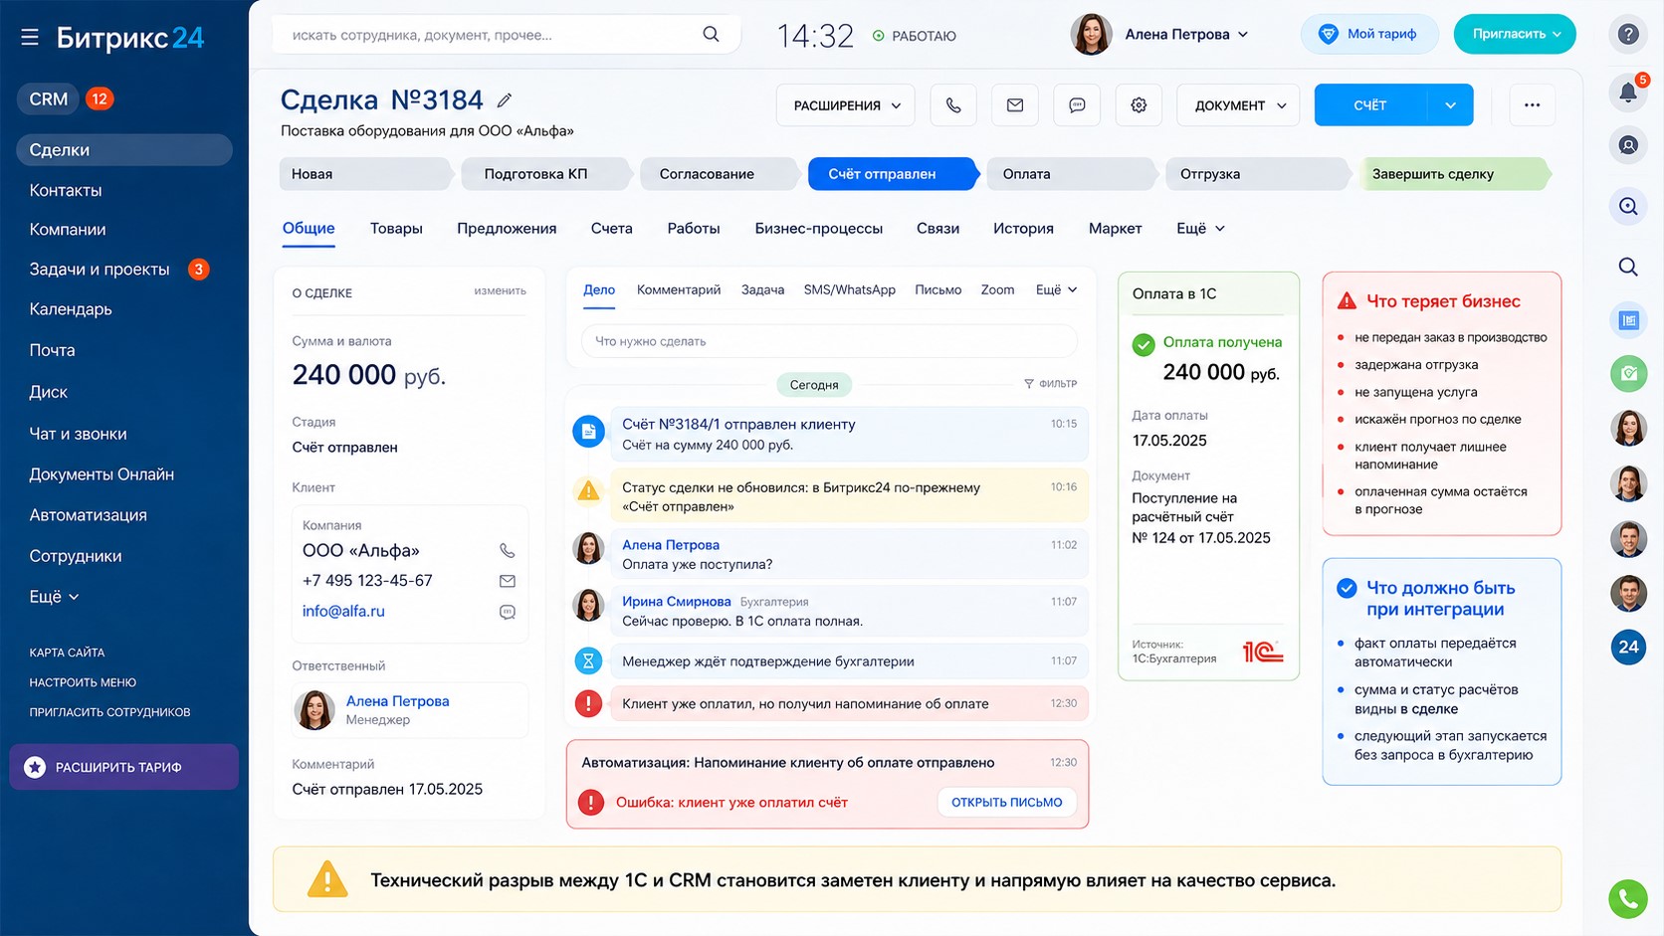Open the hamburger menu next to Битрикс24
This screenshot has height=936, width=1664.
[x=30, y=38]
